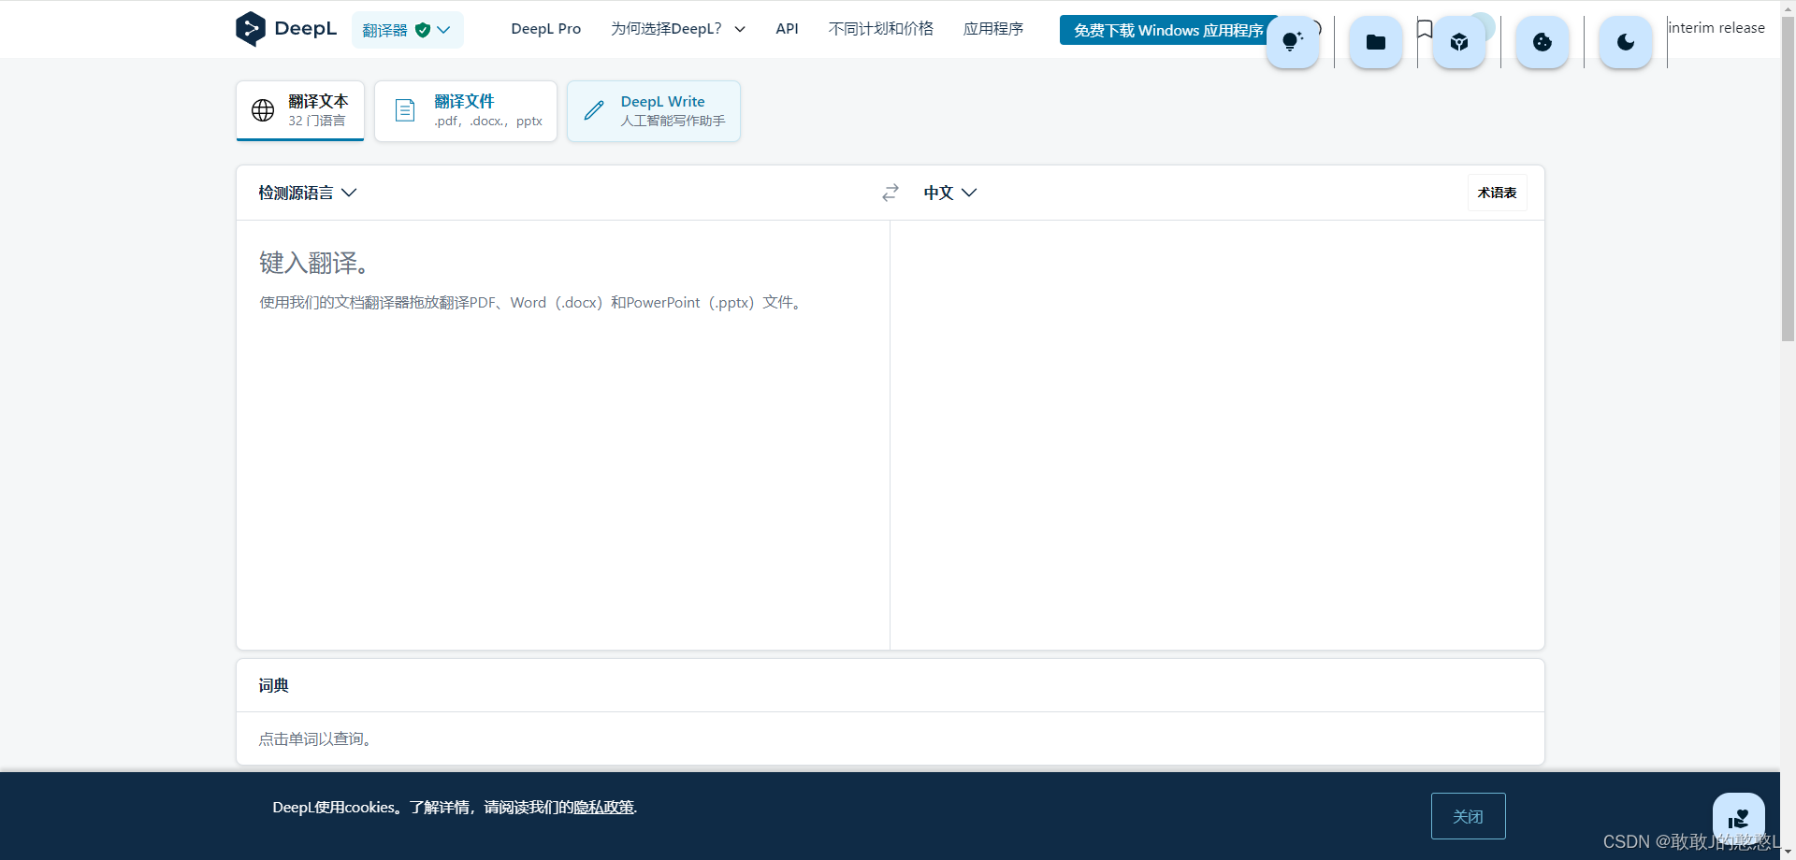Switch to the 翻译文本 tab
The width and height of the screenshot is (1796, 860).
[x=300, y=110]
